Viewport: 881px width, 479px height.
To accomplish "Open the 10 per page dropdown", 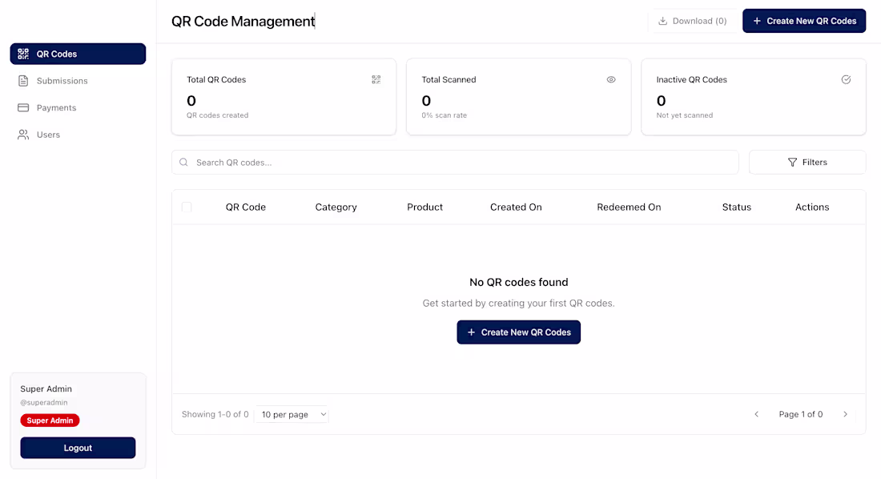I will tap(292, 414).
